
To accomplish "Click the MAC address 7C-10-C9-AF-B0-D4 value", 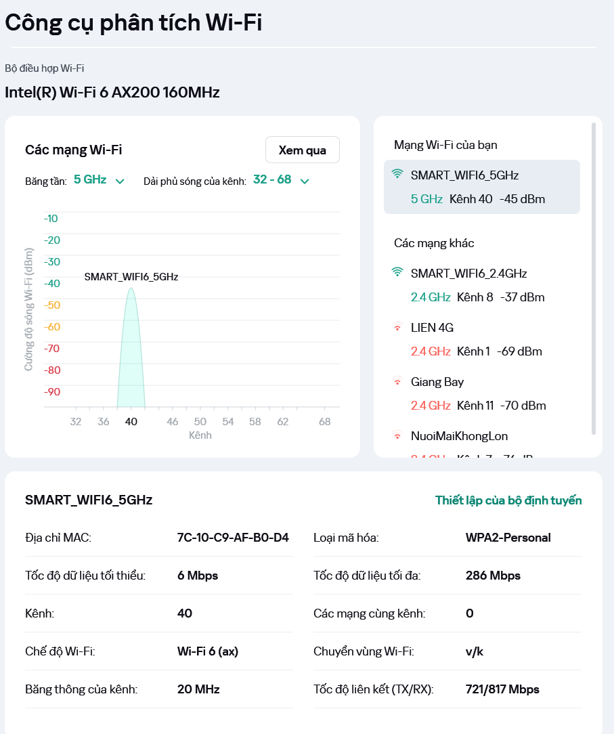I will pos(233,538).
